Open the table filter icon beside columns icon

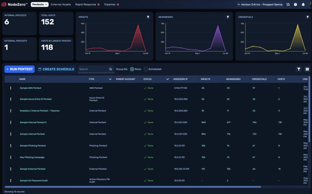coord(299,69)
